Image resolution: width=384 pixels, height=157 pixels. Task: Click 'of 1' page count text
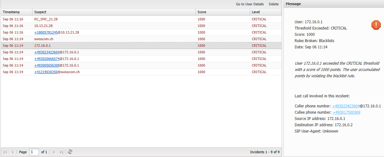point(44,152)
